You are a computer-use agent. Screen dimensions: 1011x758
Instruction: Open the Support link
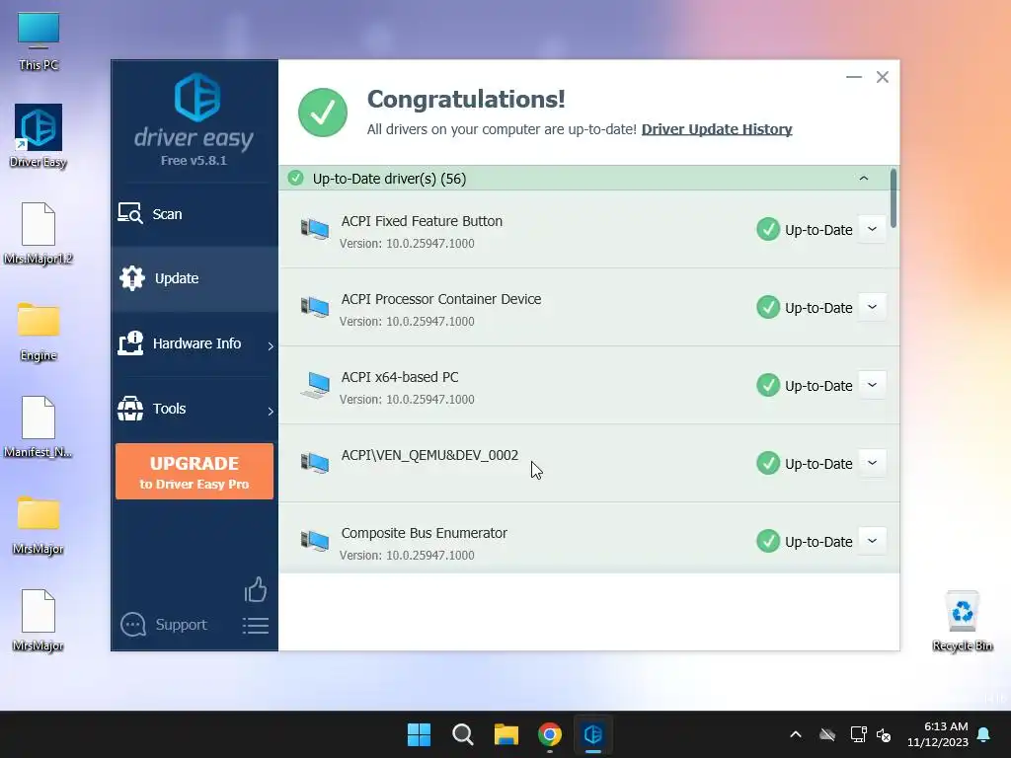coord(181,625)
